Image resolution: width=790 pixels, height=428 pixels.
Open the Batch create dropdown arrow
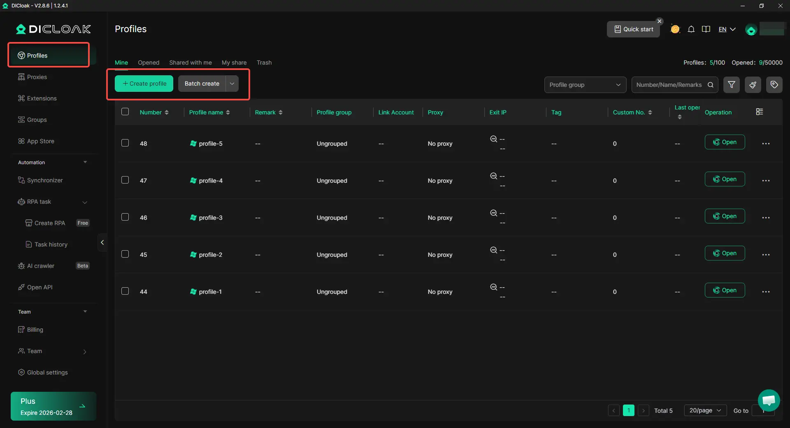coord(232,84)
